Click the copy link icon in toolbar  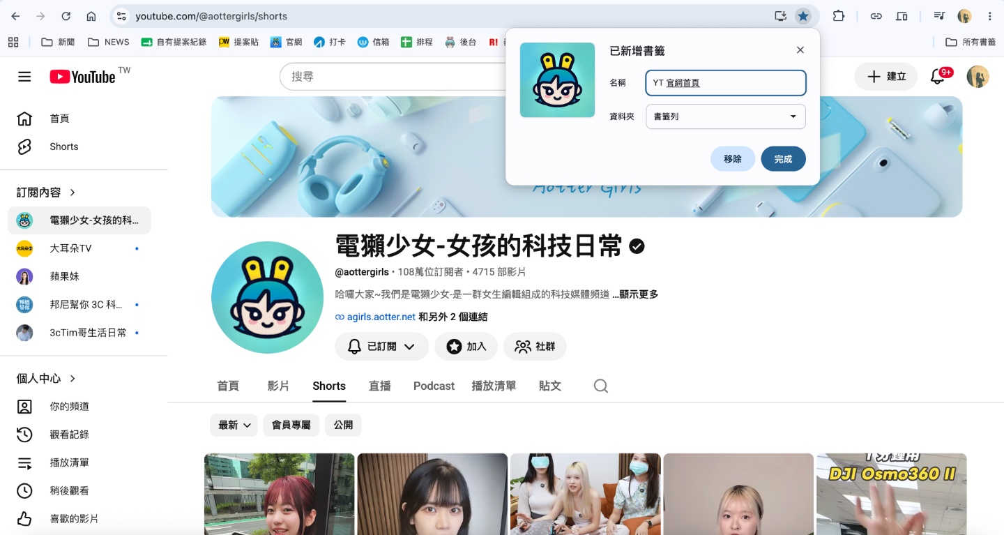pos(876,16)
